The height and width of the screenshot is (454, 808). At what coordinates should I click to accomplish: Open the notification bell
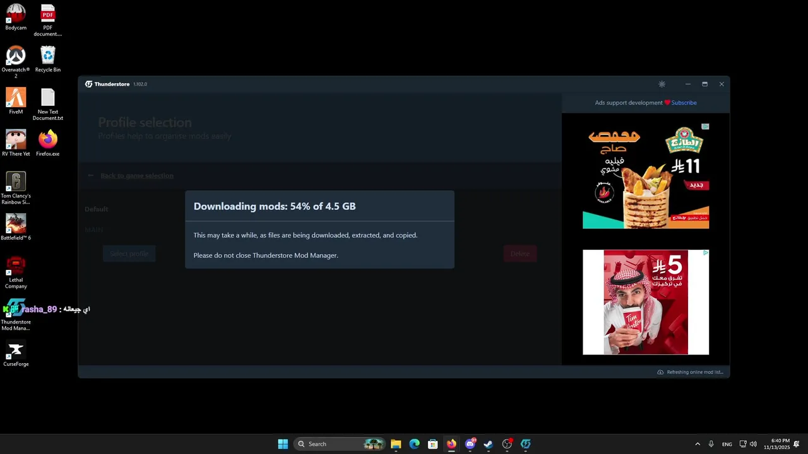point(797,444)
